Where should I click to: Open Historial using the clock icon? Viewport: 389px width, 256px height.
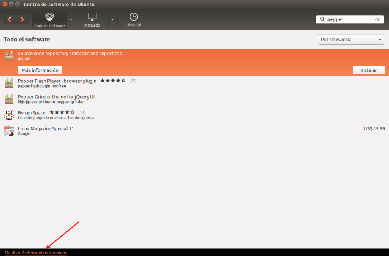[x=133, y=17]
